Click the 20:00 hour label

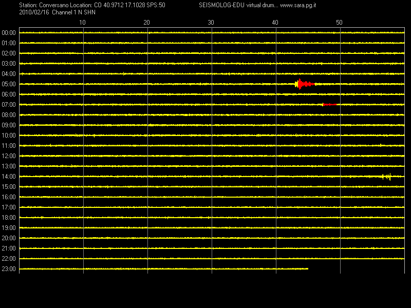[x=9, y=238]
